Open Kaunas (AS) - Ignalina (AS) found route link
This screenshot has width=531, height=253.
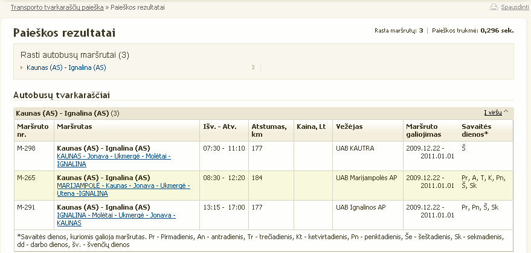coord(66,67)
